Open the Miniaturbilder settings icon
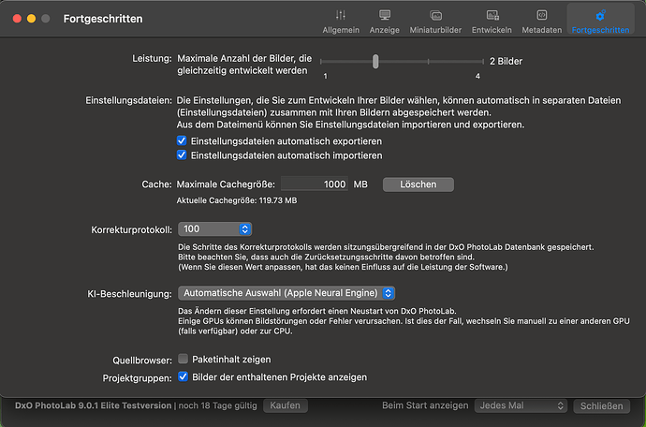 pyautogui.click(x=435, y=16)
